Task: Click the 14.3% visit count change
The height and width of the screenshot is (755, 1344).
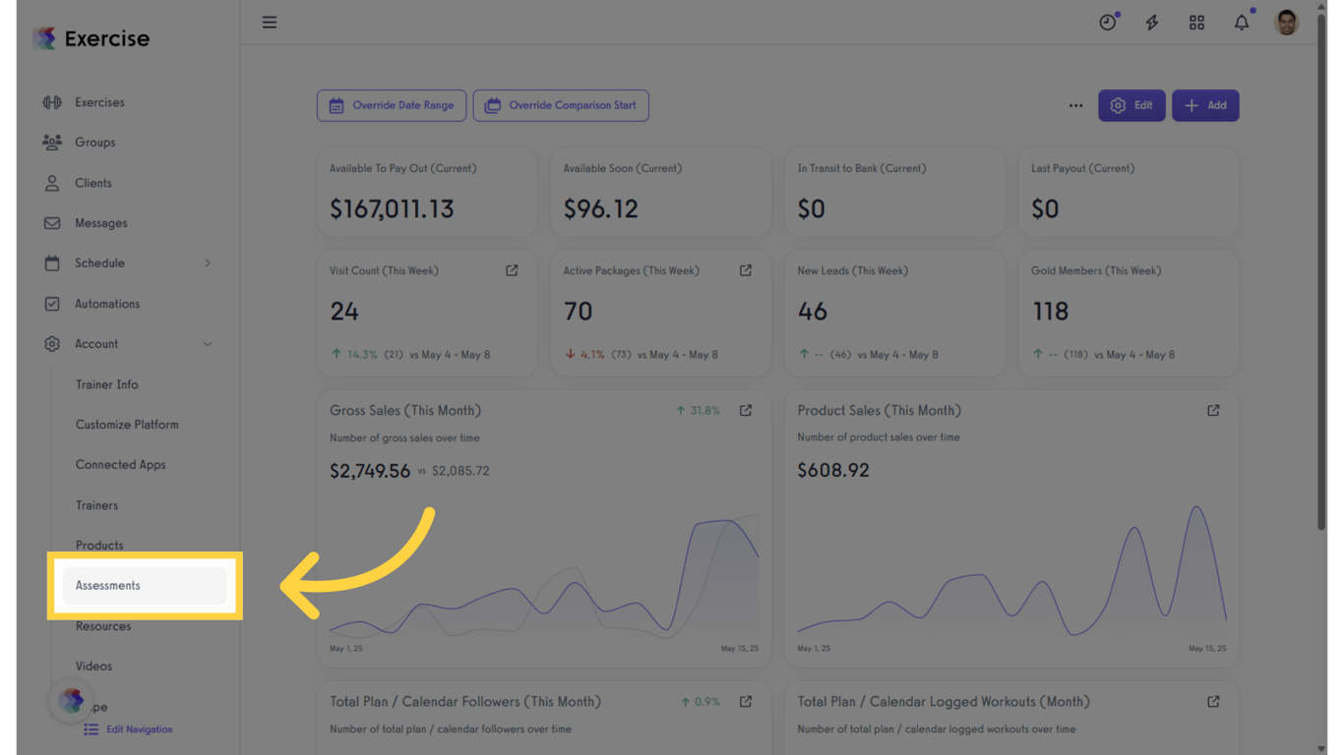Action: click(x=354, y=354)
